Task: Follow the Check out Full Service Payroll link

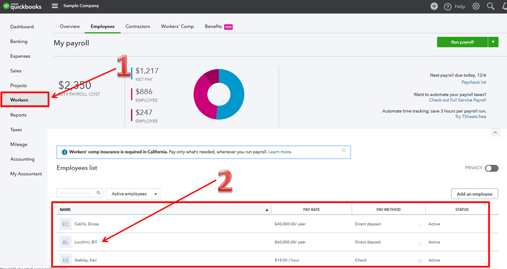Action: (458, 100)
